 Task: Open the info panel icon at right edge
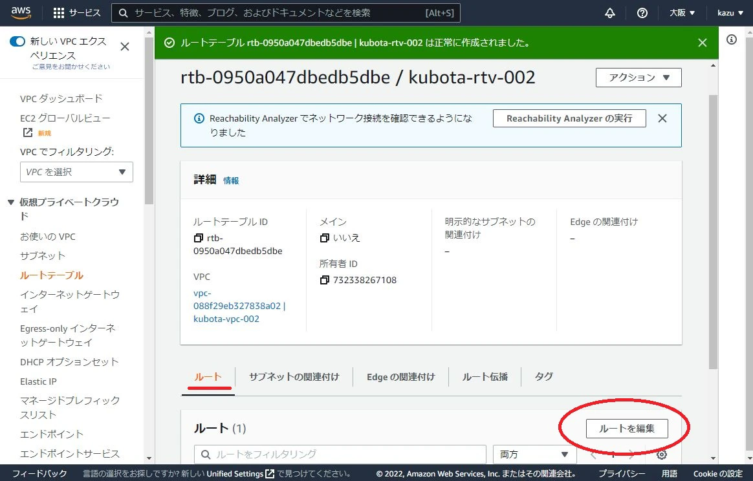click(732, 39)
